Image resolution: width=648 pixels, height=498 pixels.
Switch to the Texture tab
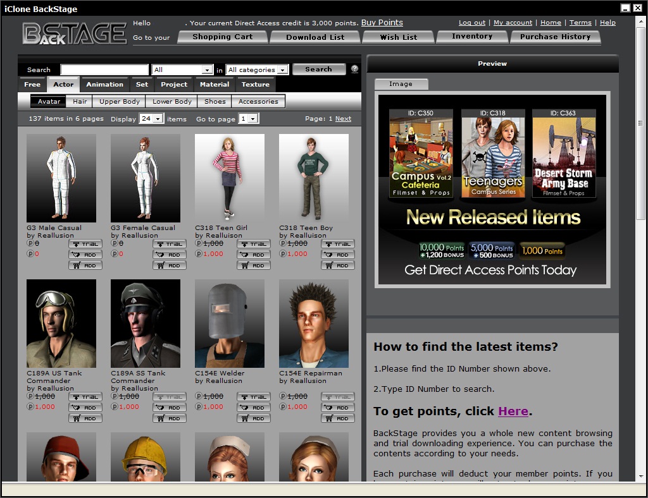[256, 84]
